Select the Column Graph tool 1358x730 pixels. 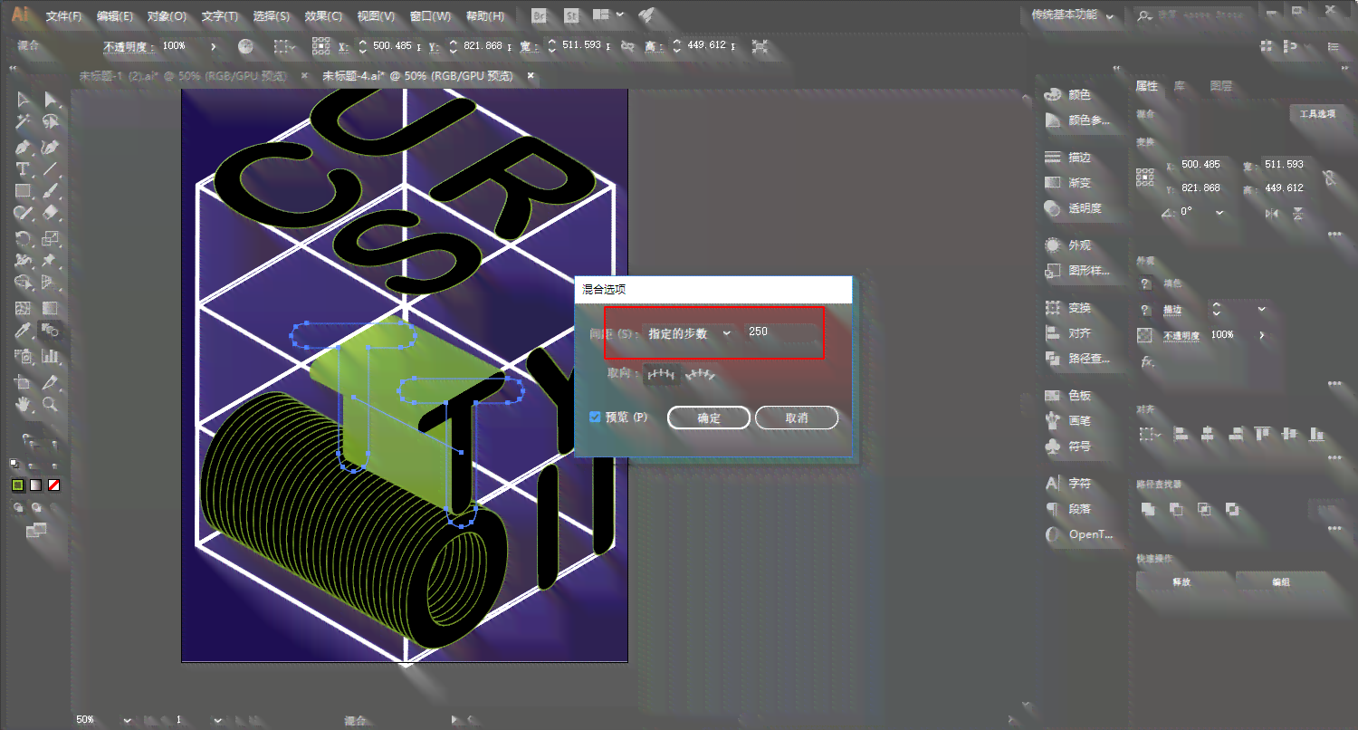pos(52,356)
